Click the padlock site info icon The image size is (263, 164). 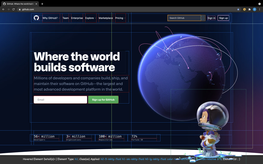20,9
